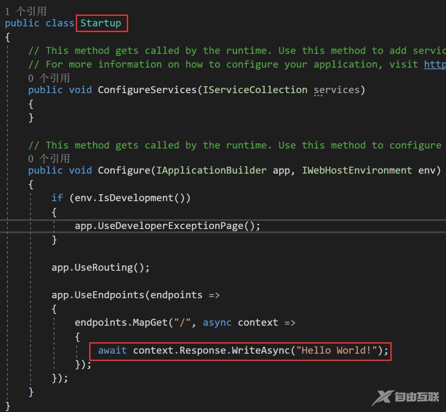446x412 pixels.
Task: Click the app parameter in Configure signature
Action: click(281, 171)
